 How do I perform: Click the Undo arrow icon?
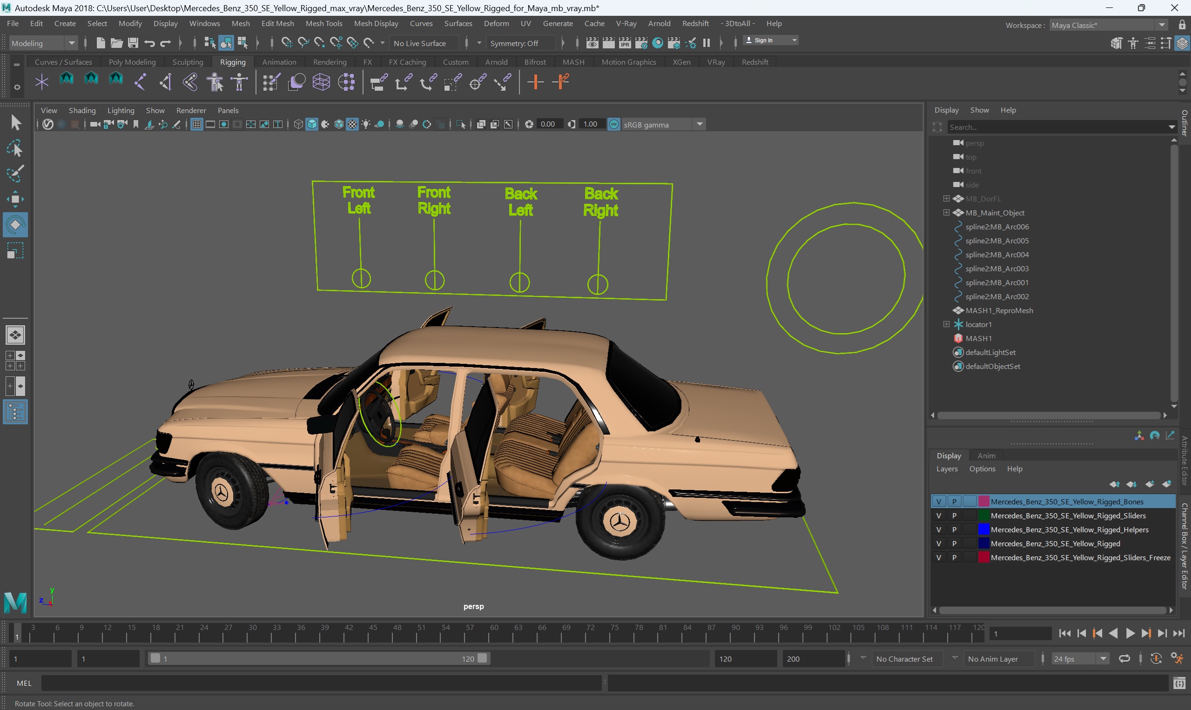[x=149, y=43]
